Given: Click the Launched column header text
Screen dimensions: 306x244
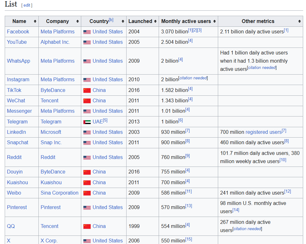Looking at the screenshot, I should click(x=140, y=21).
